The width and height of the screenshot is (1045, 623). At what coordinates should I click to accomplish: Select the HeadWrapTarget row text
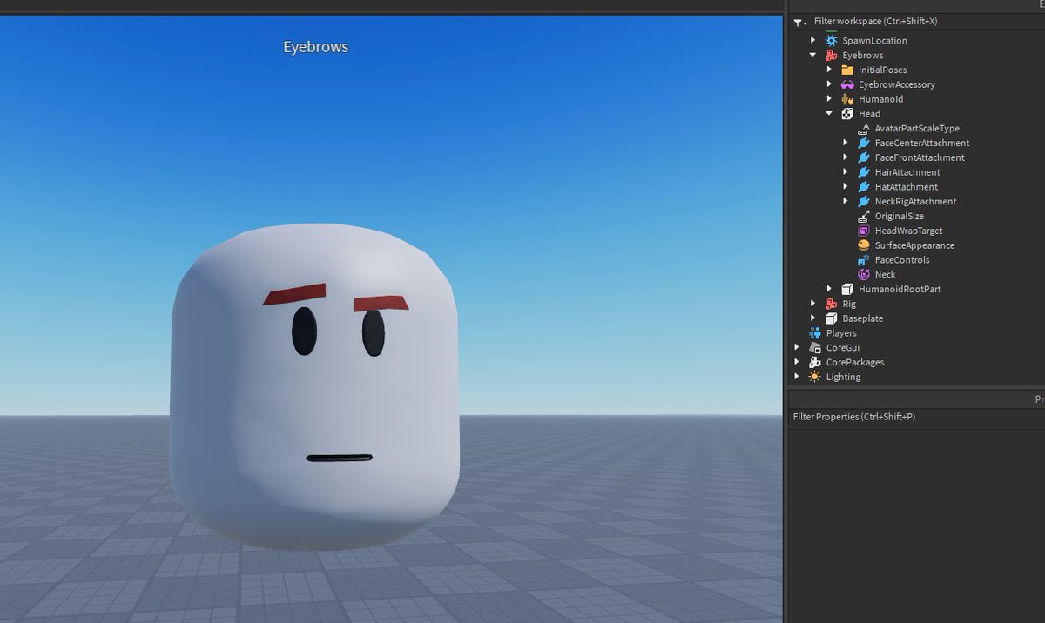pyautogui.click(x=908, y=231)
